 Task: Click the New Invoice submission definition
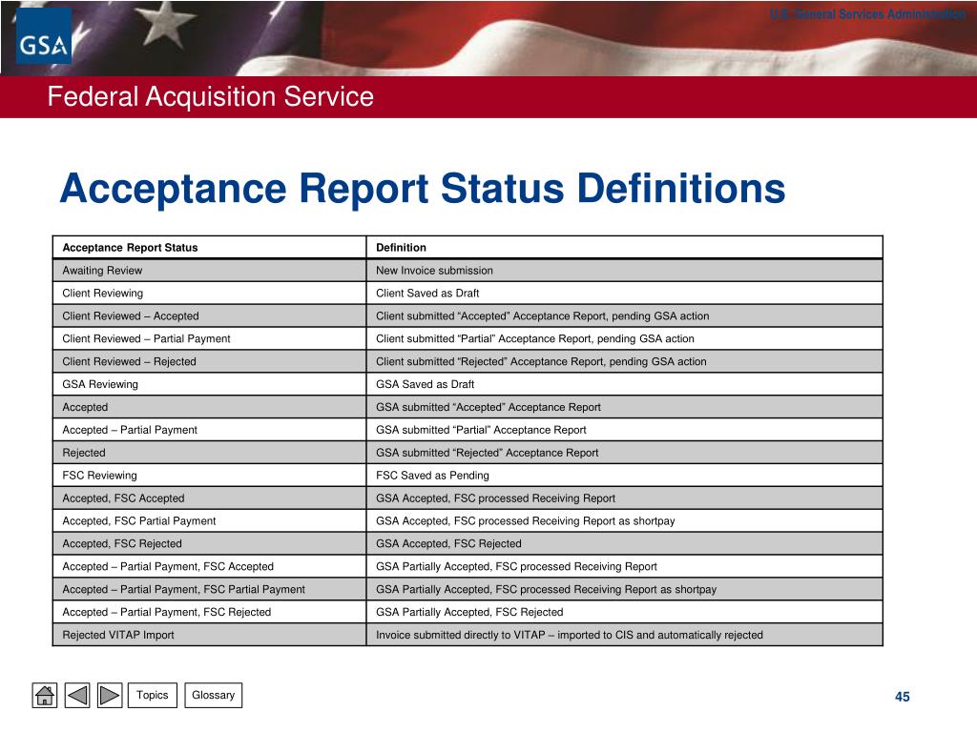coord(625,271)
